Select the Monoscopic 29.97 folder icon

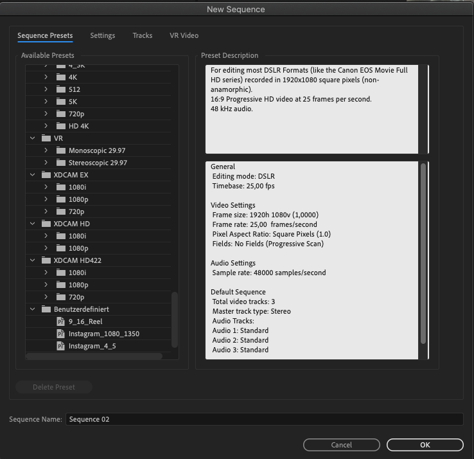pyautogui.click(x=60, y=150)
